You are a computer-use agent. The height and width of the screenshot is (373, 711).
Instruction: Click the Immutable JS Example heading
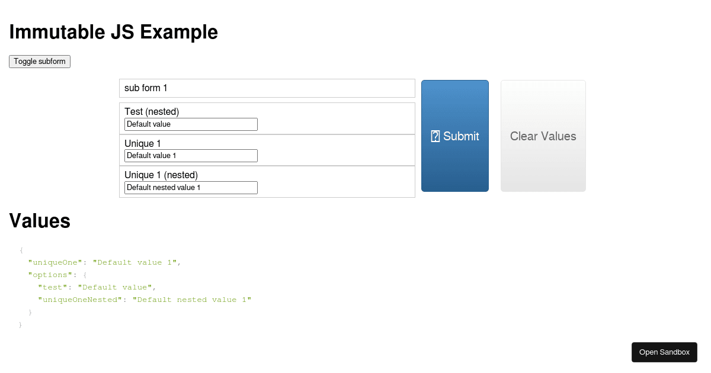[113, 32]
